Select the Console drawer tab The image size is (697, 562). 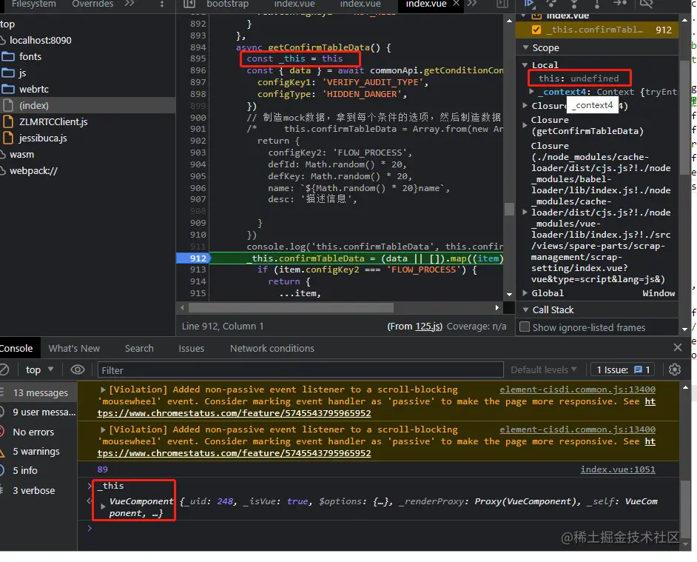pyautogui.click(x=17, y=349)
